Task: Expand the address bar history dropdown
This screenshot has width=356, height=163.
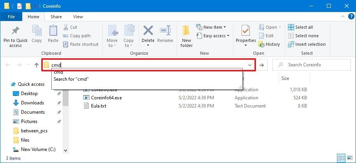Action: (250, 65)
